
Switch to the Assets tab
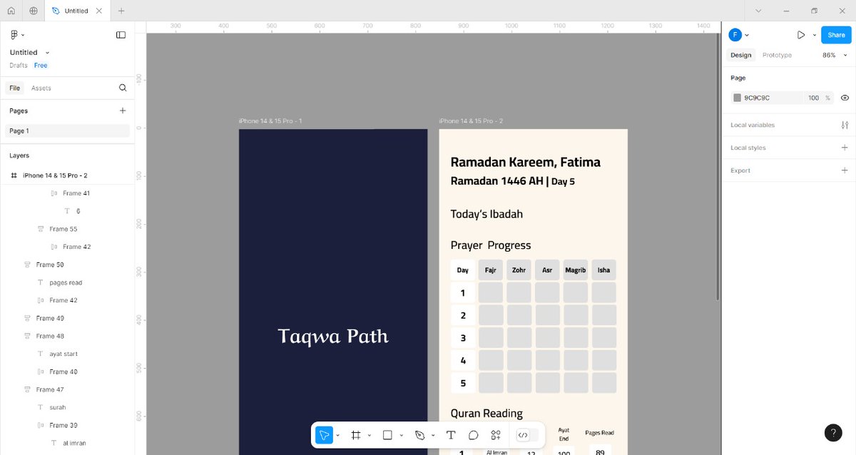41,88
